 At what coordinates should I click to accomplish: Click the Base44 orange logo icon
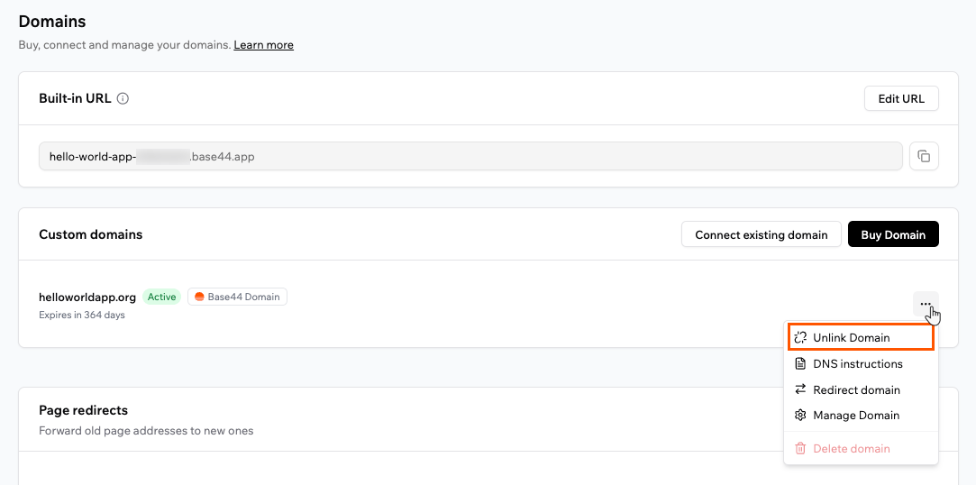199,297
